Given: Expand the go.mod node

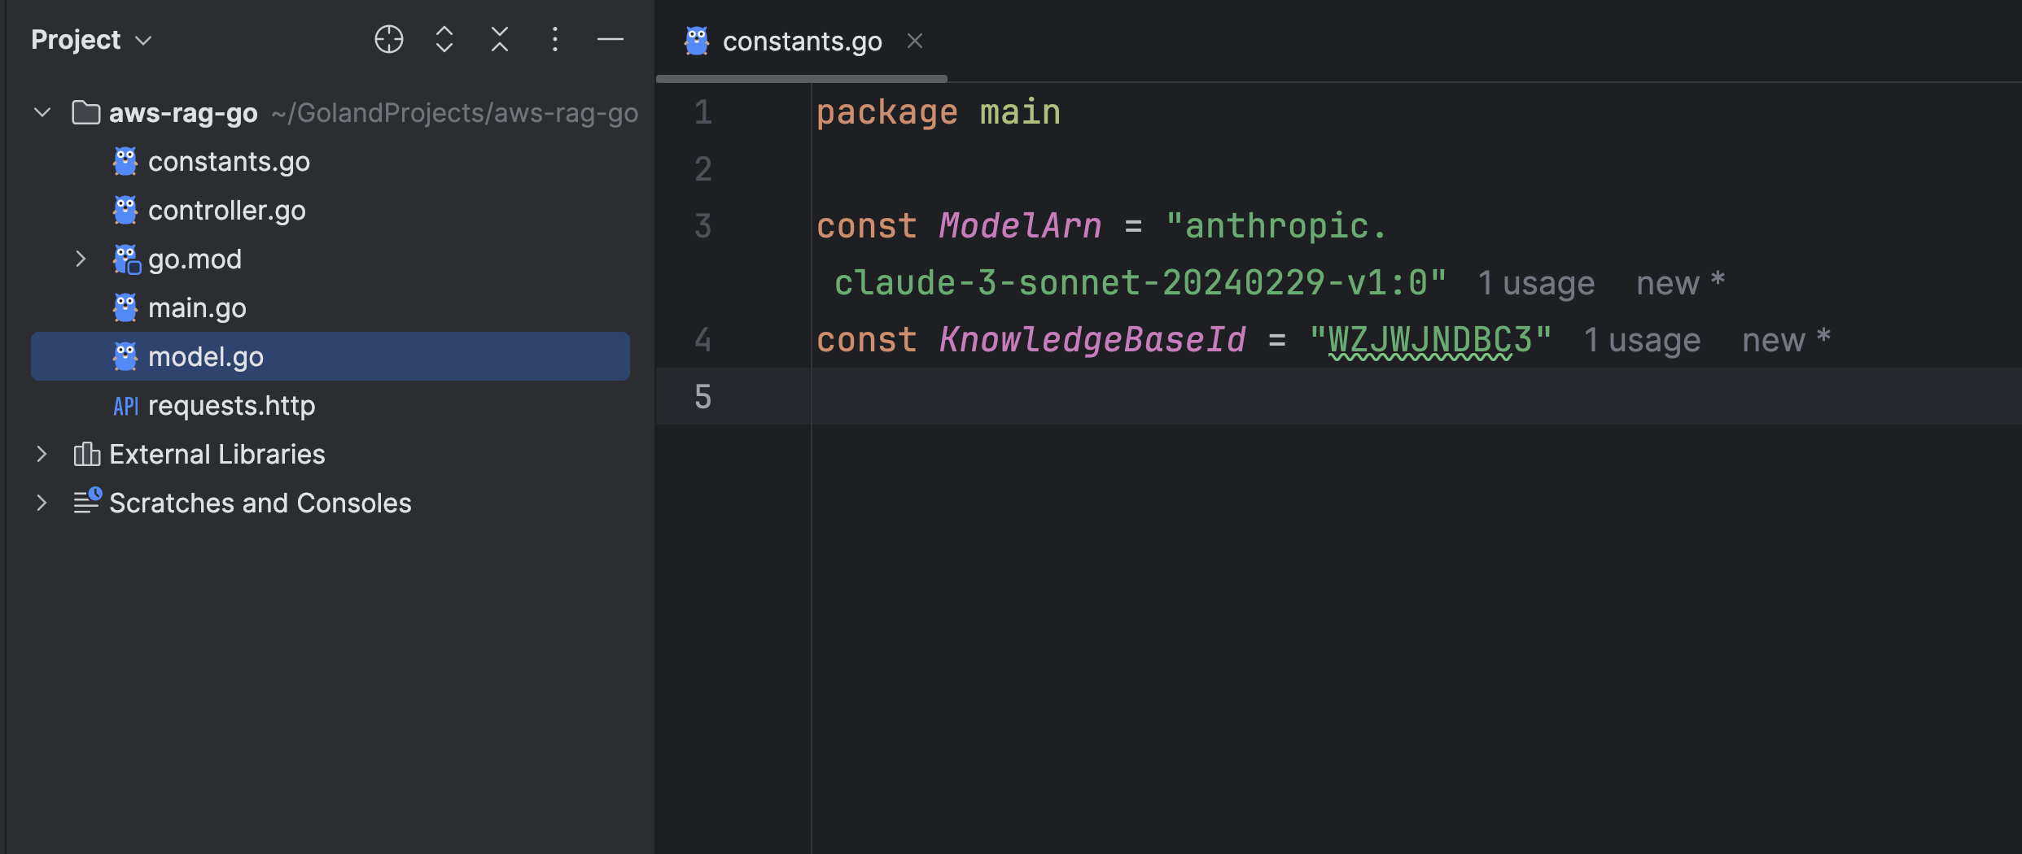Looking at the screenshot, I should tap(80, 259).
